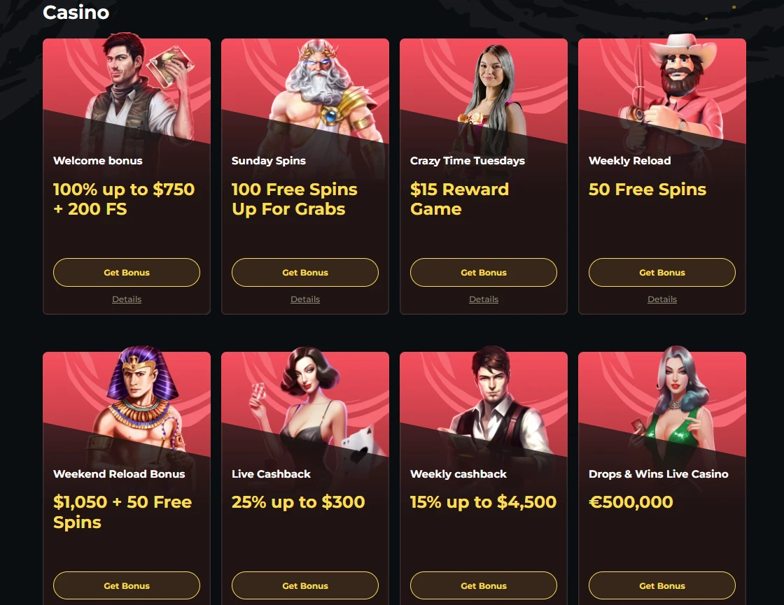Viewport: 784px width, 605px height.
Task: Click Get Bonus for Weekly Reload
Action: [662, 272]
